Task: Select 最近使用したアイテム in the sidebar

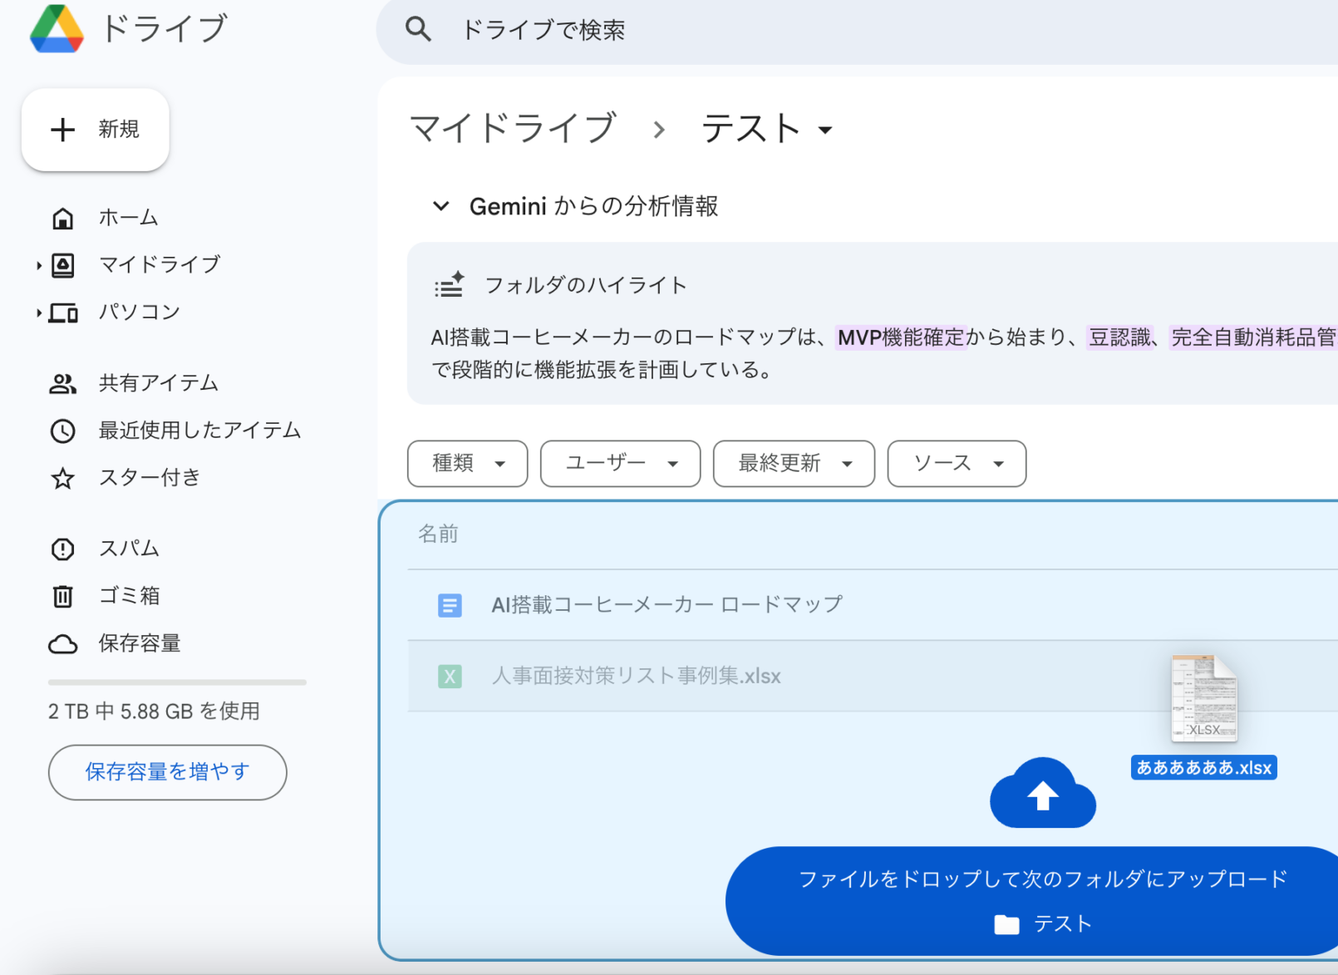Action: coord(199,431)
